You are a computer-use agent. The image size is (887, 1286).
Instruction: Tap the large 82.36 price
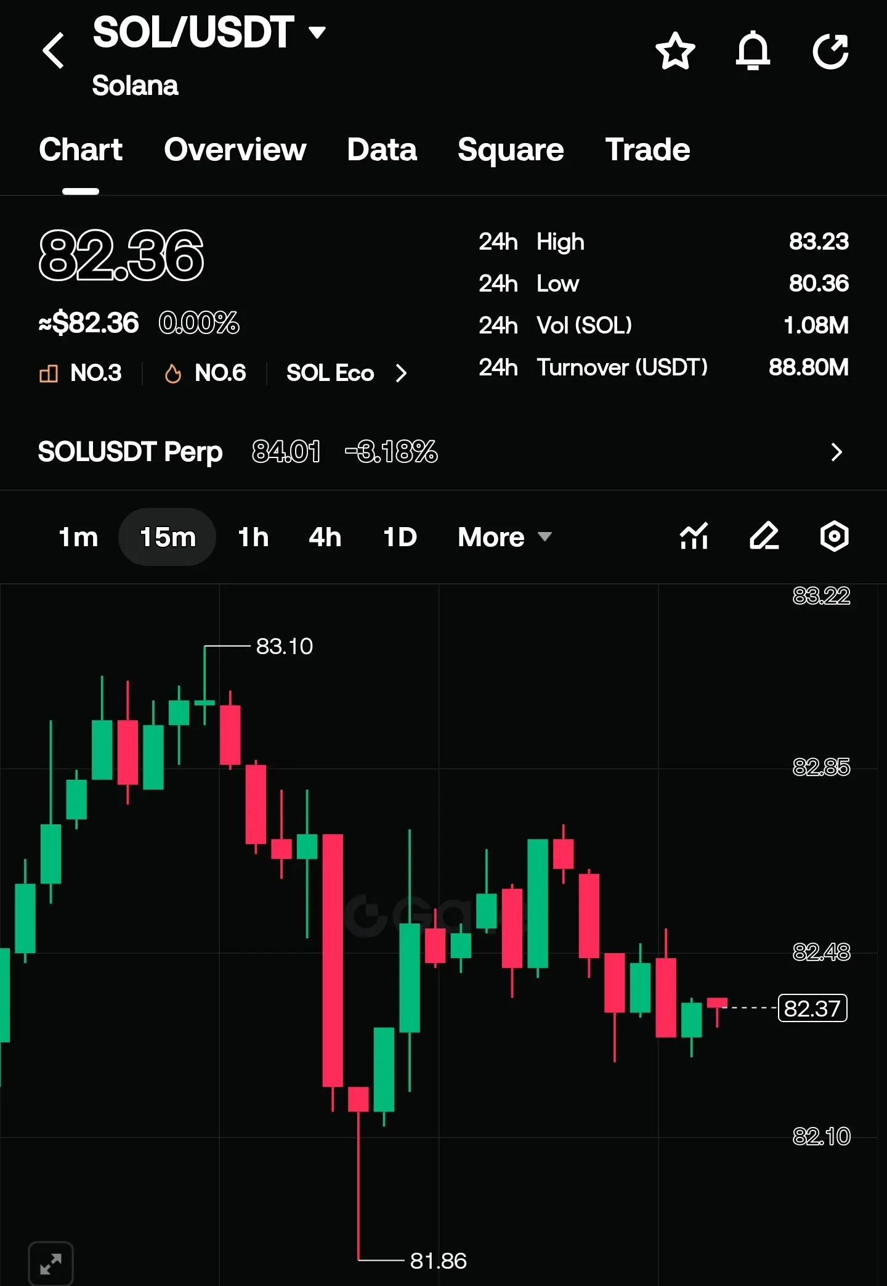(121, 255)
